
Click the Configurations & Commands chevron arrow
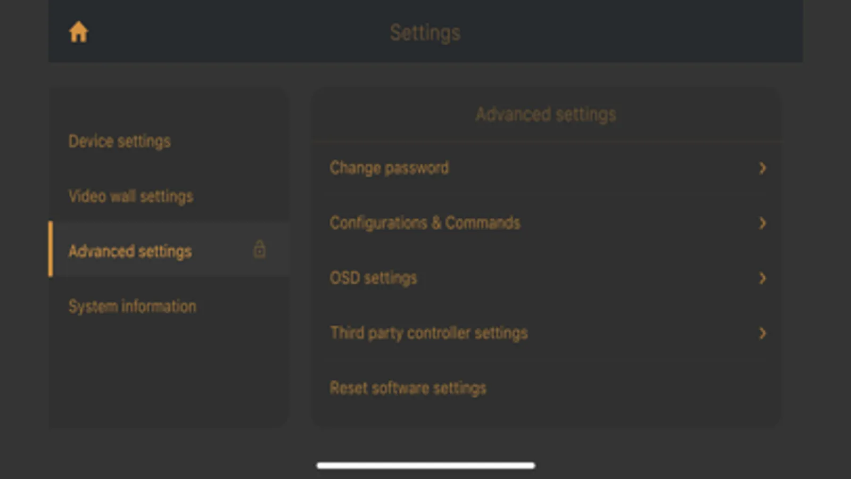tap(762, 223)
